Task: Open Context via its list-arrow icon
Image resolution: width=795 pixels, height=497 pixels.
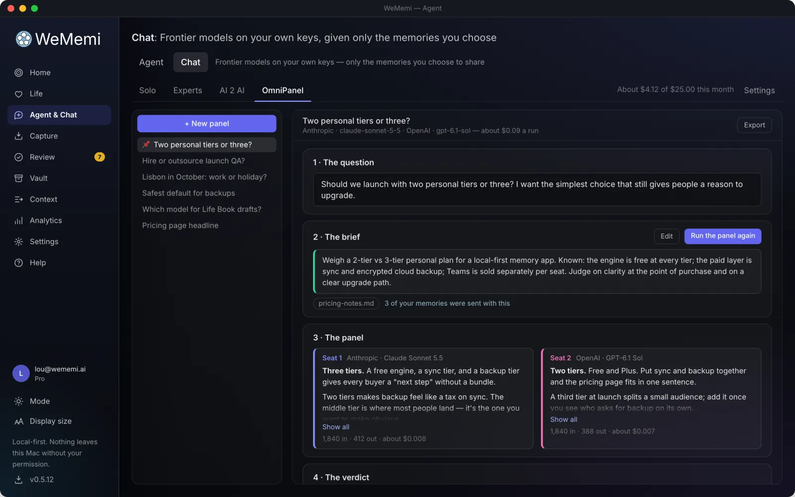Action: coord(19,199)
